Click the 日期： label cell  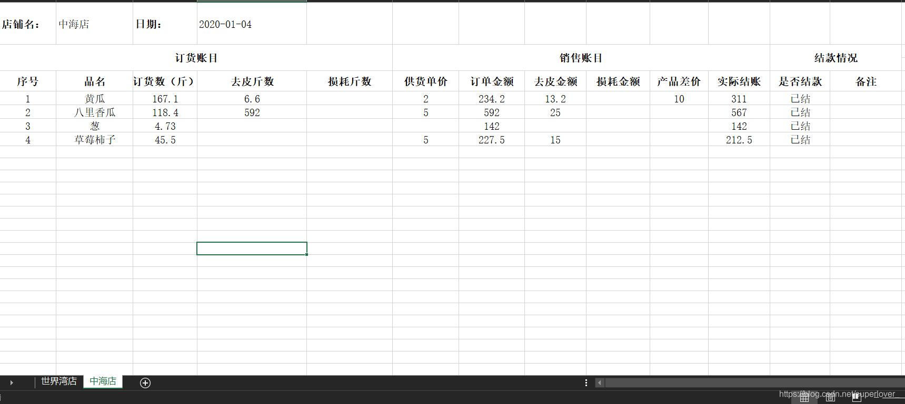pos(165,24)
